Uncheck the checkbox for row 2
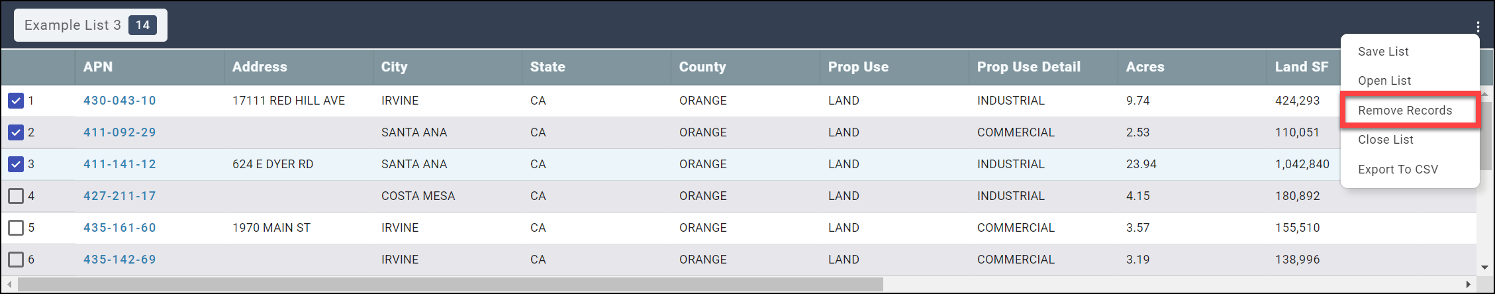The width and height of the screenshot is (1495, 294). (16, 132)
